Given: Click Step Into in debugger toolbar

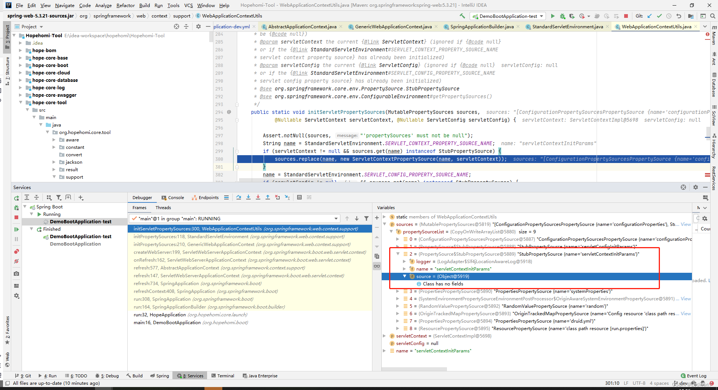Looking at the screenshot, I should pyautogui.click(x=248, y=197).
